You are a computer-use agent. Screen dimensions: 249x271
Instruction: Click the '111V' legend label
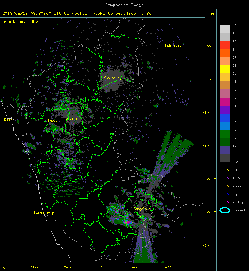pyautogui.click(x=236, y=178)
